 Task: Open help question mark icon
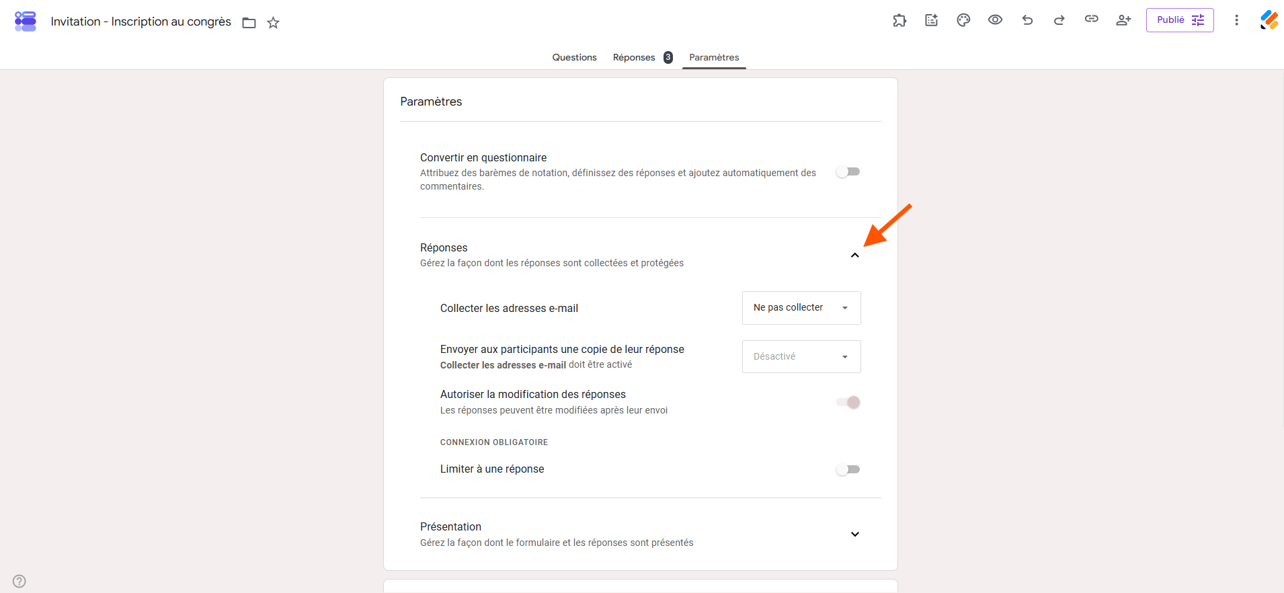click(x=19, y=581)
